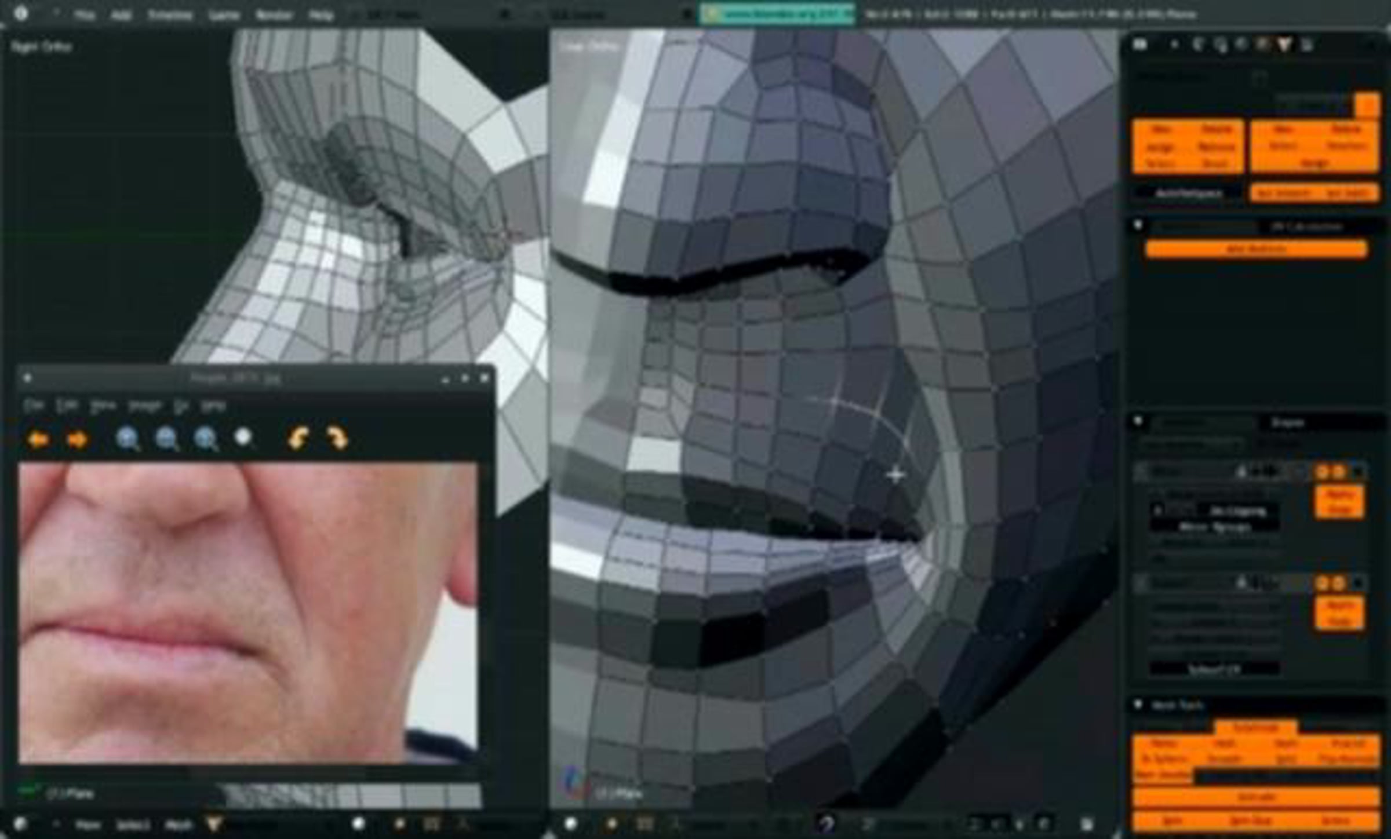1391x839 pixels.
Task: Toggle the X axis on the Mirror modifier
Action: (x=1158, y=510)
